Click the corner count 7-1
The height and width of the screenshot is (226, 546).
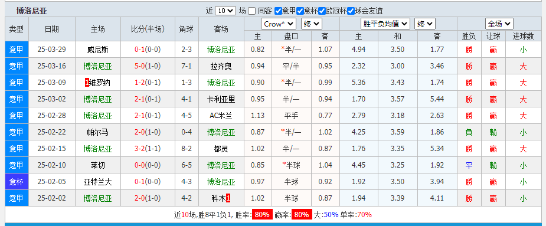[x=187, y=66]
